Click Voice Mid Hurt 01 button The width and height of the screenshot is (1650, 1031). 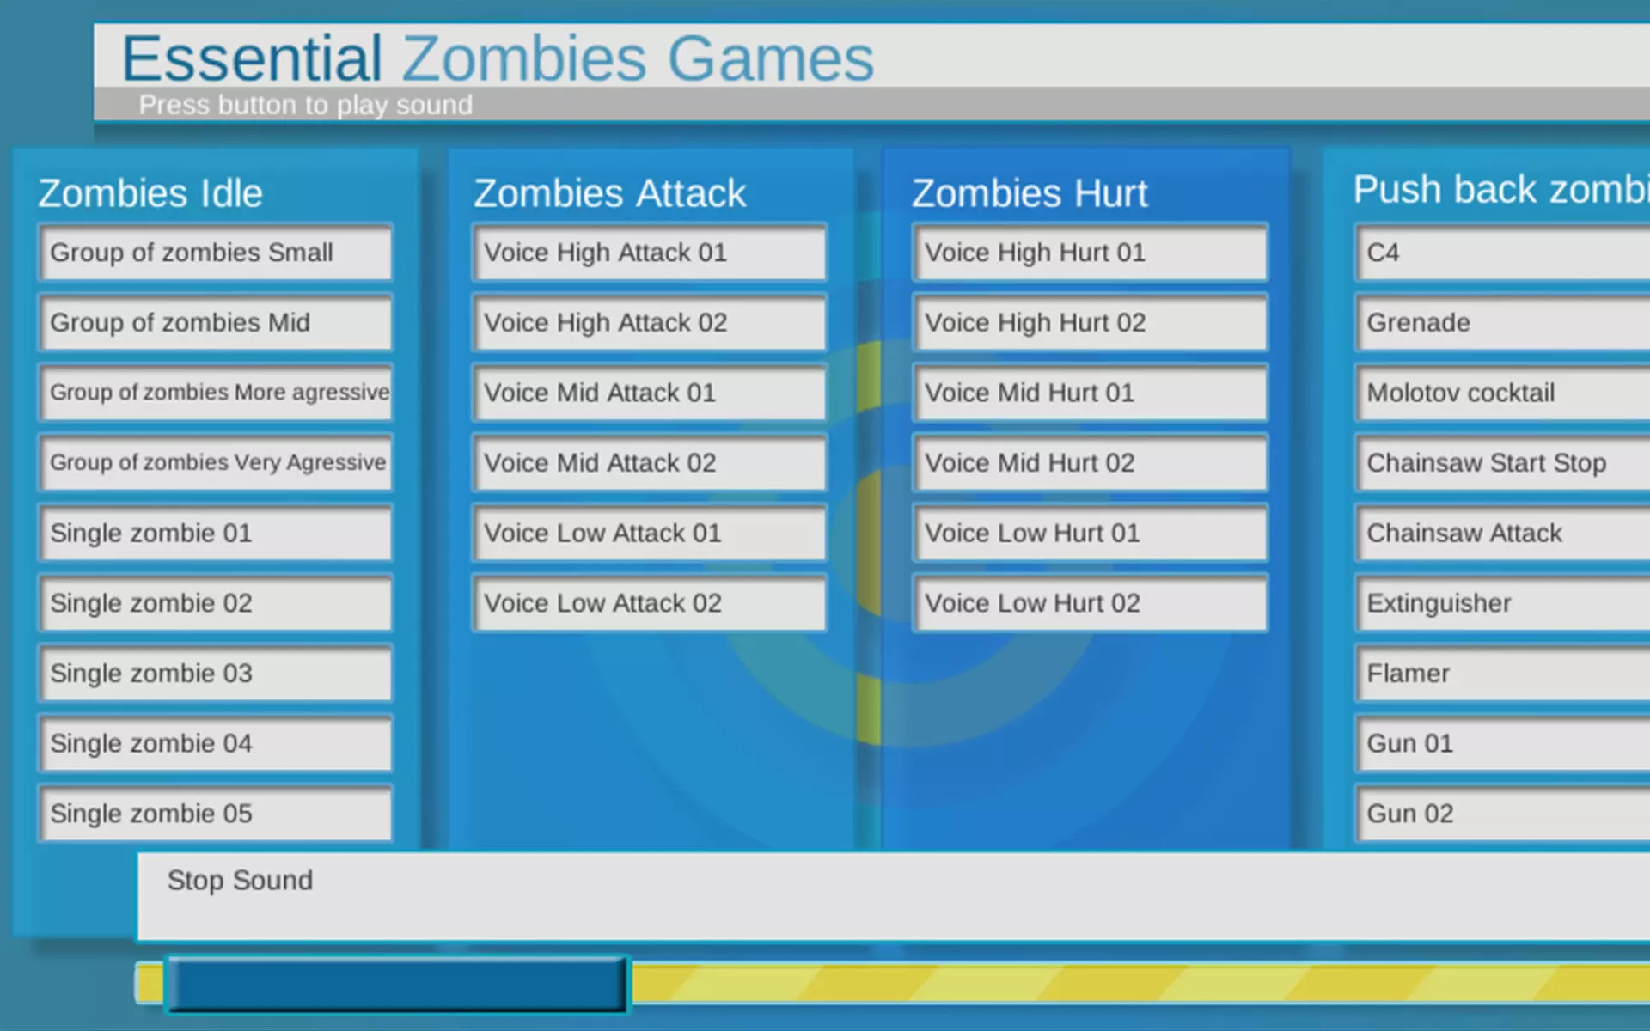click(x=1090, y=393)
